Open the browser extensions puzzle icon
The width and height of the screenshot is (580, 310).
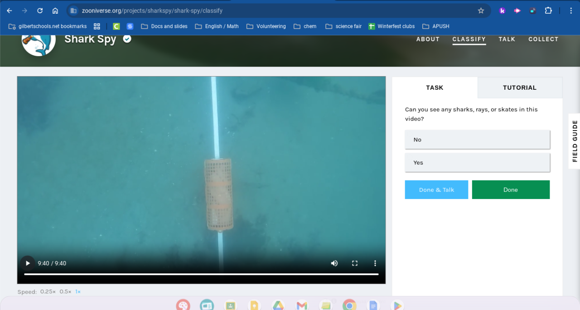(x=548, y=10)
